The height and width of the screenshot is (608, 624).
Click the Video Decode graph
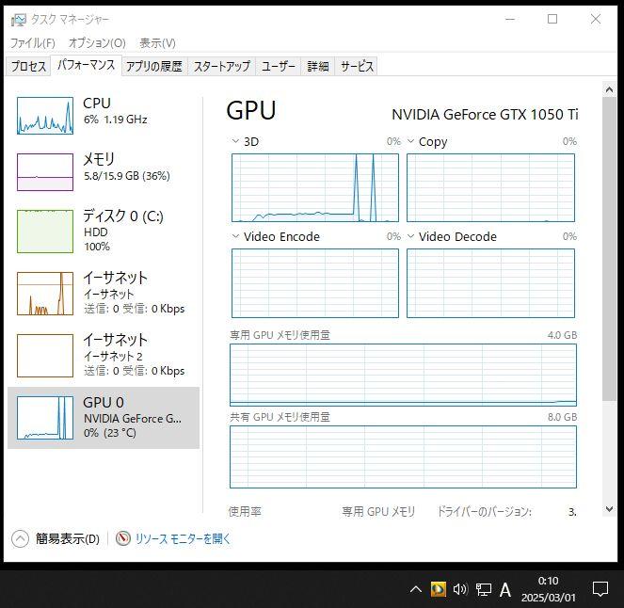tap(490, 283)
